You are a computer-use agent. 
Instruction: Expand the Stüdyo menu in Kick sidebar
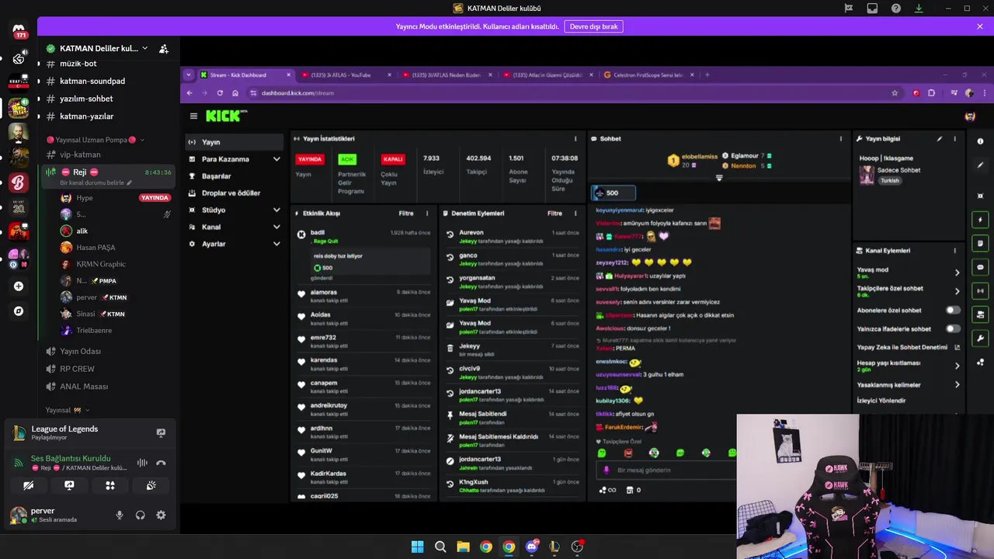(276, 210)
